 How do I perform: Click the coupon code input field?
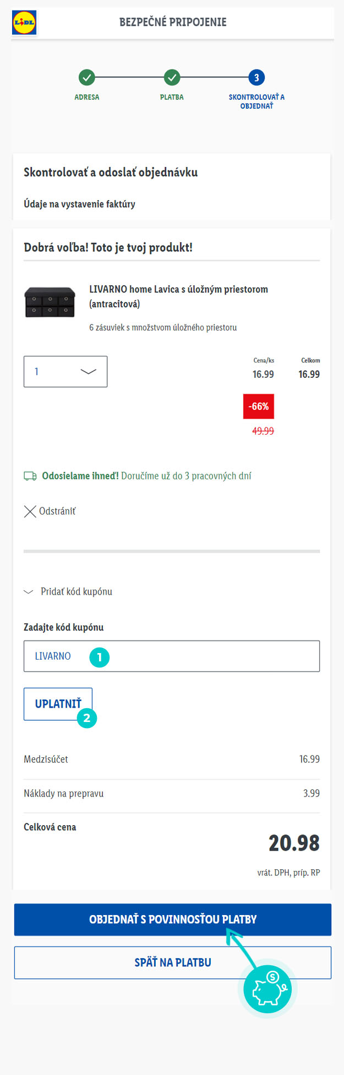(172, 656)
